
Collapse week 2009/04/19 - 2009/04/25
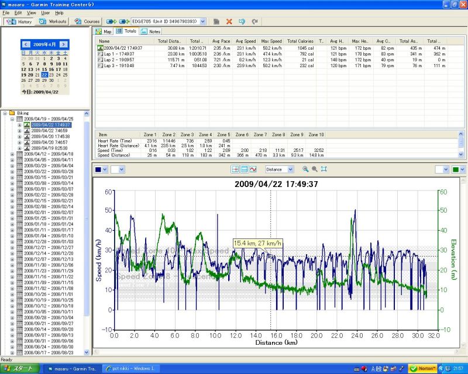12,119
